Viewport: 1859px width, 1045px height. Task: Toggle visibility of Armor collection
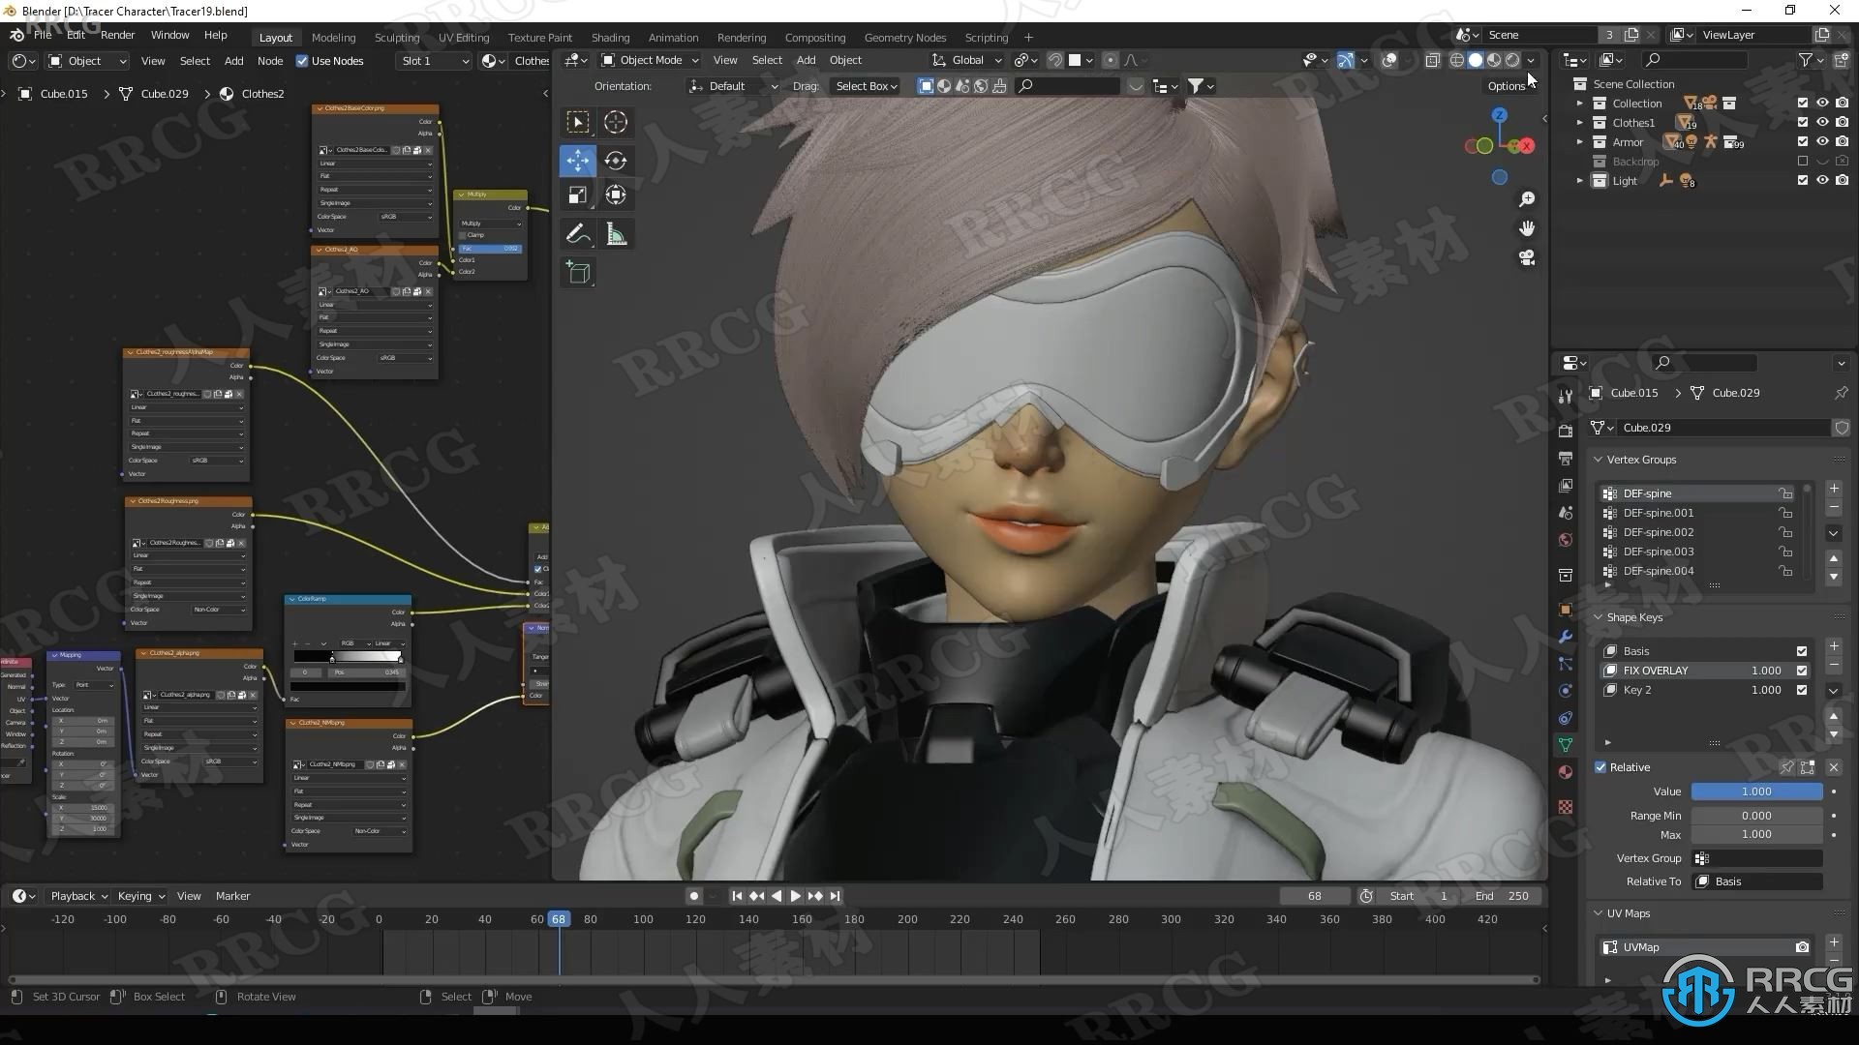click(x=1822, y=141)
